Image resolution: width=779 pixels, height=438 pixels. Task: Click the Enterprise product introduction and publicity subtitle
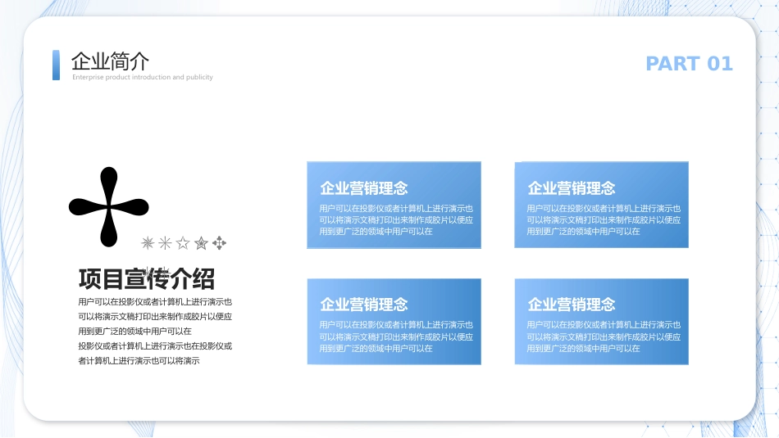(x=143, y=78)
